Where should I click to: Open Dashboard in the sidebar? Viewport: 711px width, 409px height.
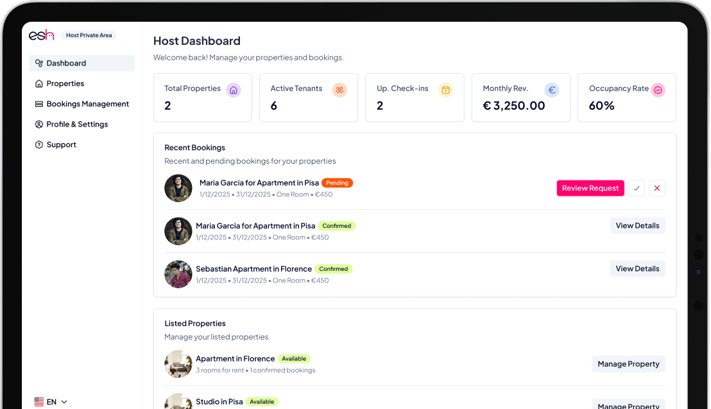click(66, 63)
